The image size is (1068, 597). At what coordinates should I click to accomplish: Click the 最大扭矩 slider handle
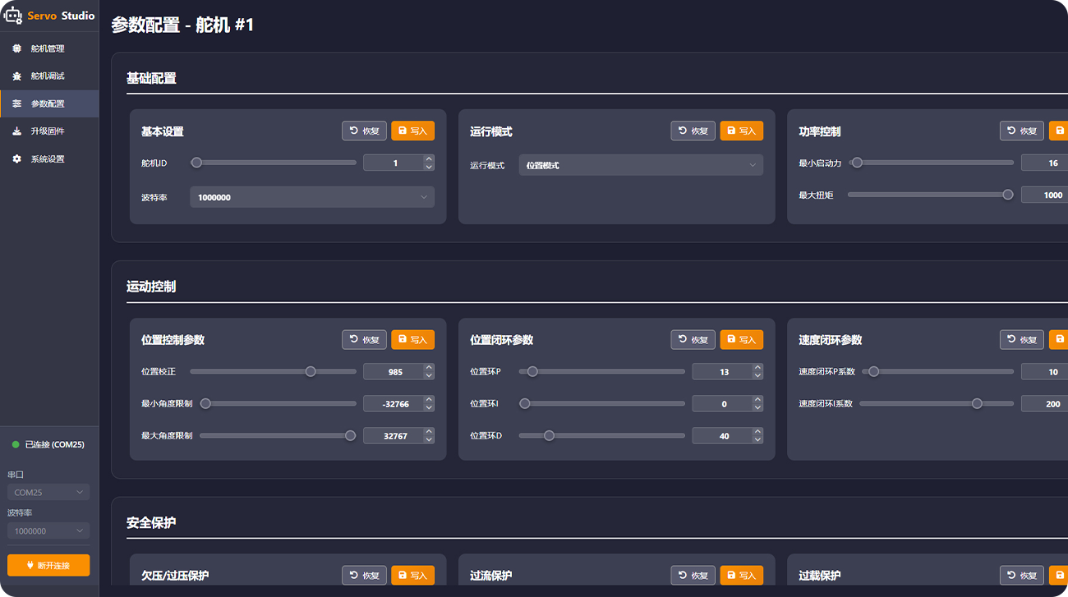1008,195
